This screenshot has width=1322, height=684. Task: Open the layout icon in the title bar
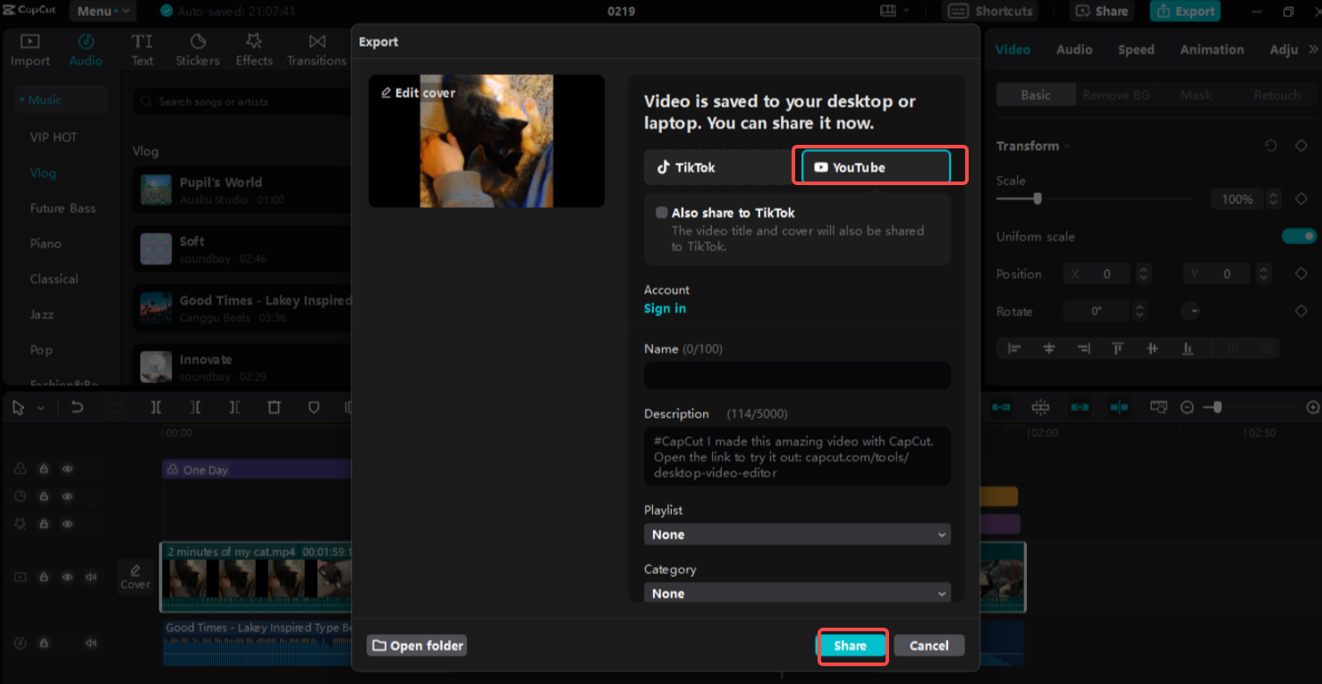click(x=888, y=11)
